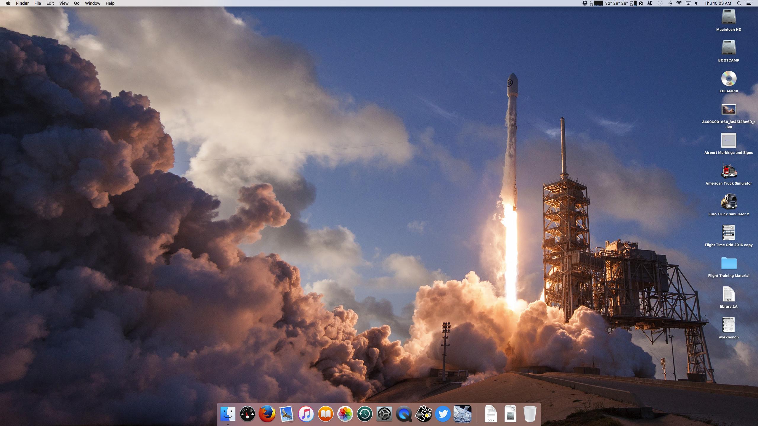Select the Macintosh HD drive icon
This screenshot has height=426, width=758.
pos(729,17)
